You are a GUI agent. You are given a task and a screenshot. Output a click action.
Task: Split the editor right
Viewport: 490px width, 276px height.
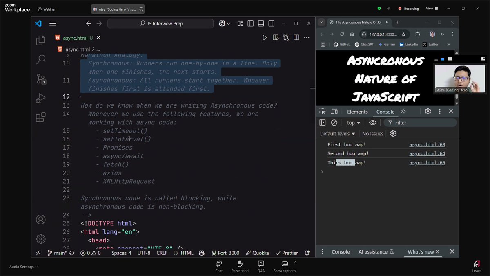pyautogui.click(x=296, y=38)
